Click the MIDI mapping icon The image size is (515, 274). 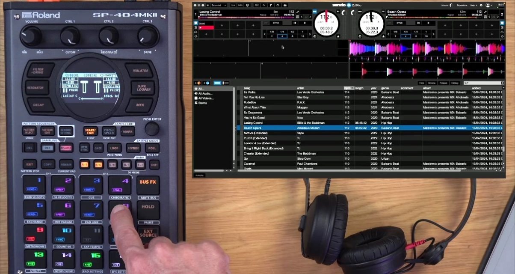[x=240, y=5]
